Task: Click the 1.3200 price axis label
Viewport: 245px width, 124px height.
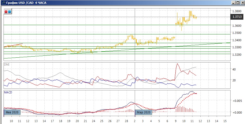Action: [237, 55]
